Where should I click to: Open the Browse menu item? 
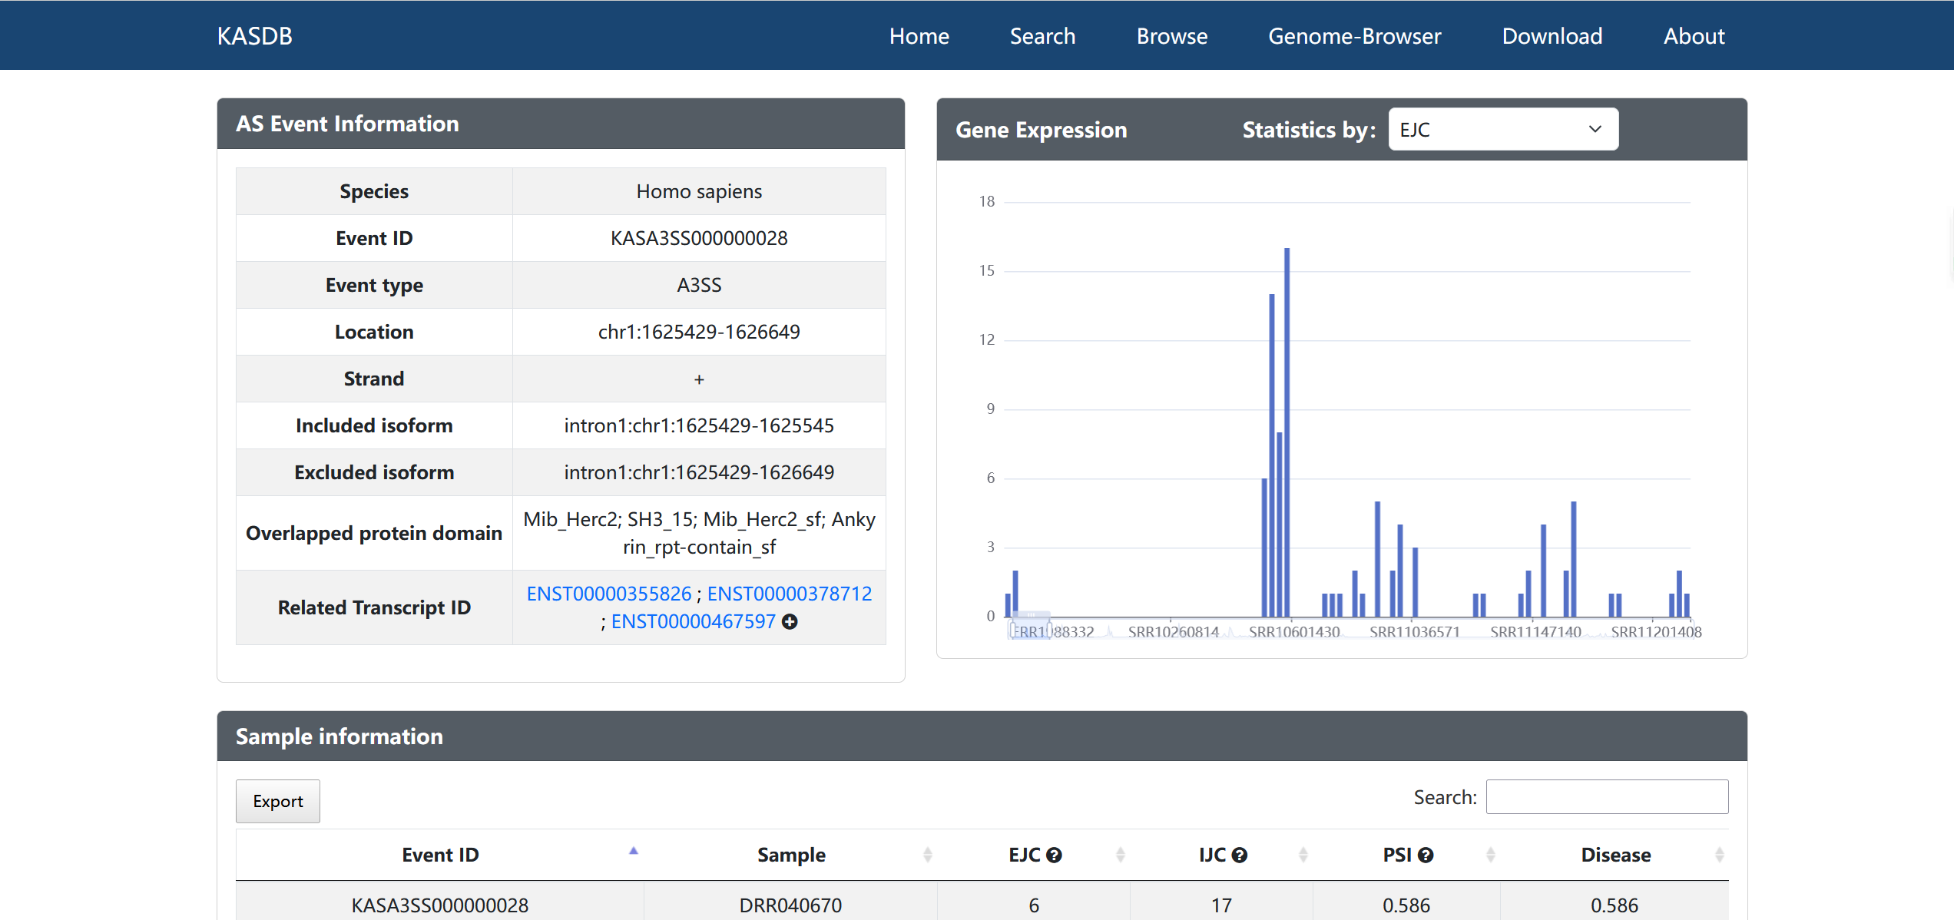(x=1171, y=36)
